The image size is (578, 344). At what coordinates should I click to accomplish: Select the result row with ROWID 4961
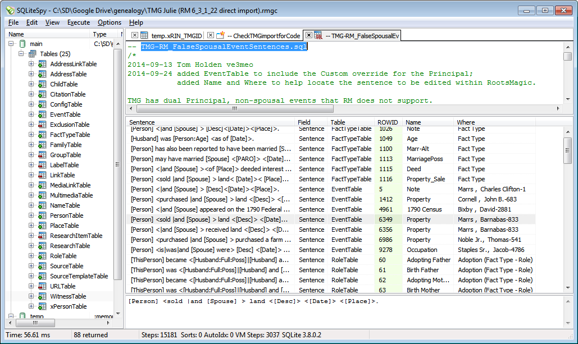pos(331,209)
